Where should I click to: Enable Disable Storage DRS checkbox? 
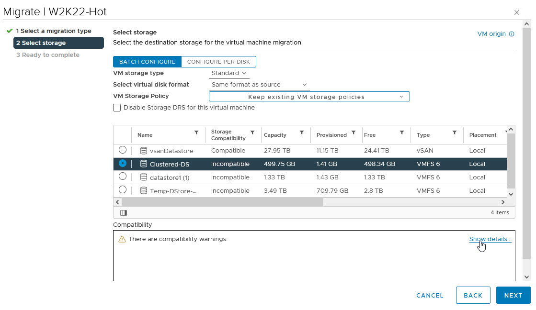coord(117,108)
